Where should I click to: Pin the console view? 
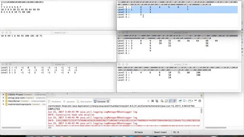pyautogui.click(x=180, y=101)
